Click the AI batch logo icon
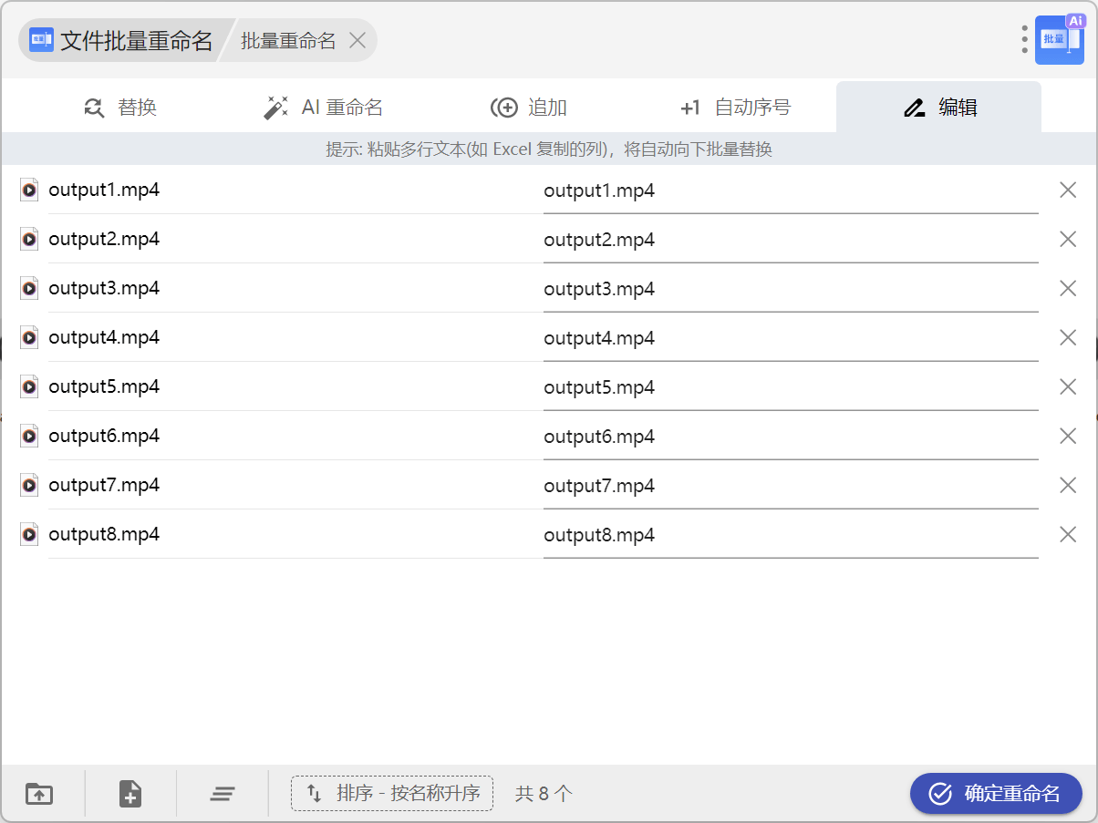 pos(1059,40)
